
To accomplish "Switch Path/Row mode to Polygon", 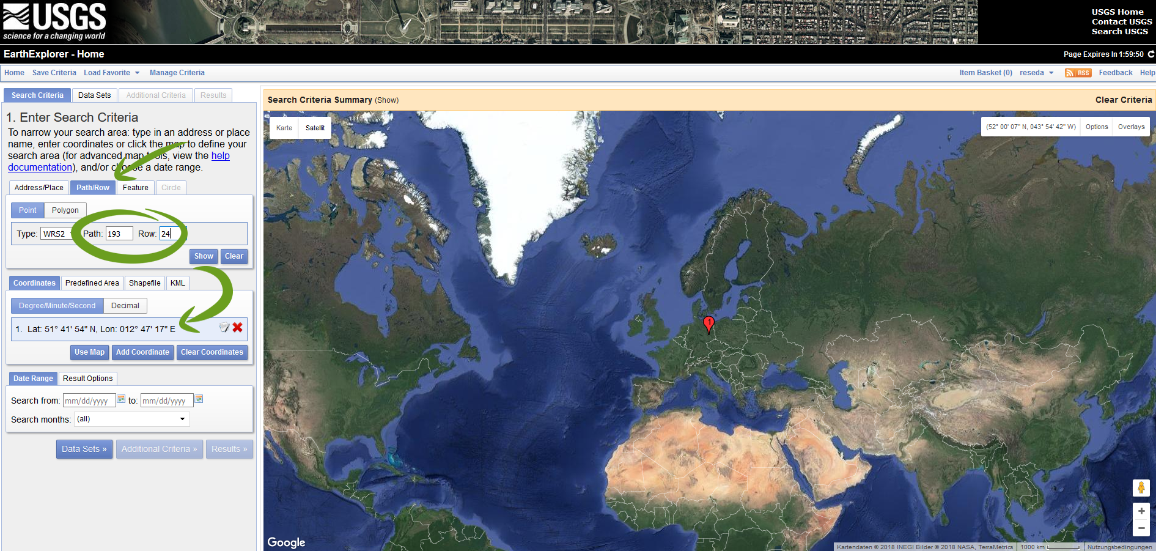I will (65, 210).
